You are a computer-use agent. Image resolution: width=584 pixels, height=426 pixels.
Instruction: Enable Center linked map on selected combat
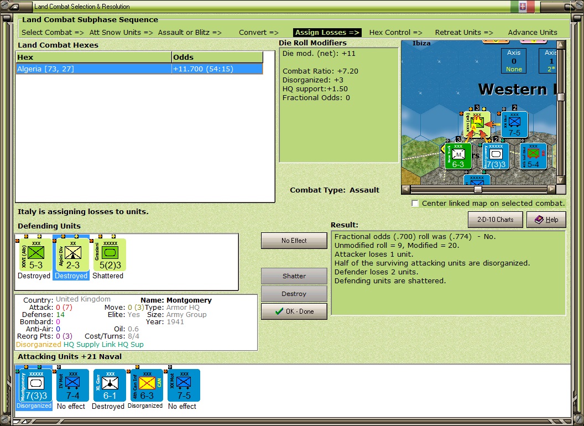415,204
